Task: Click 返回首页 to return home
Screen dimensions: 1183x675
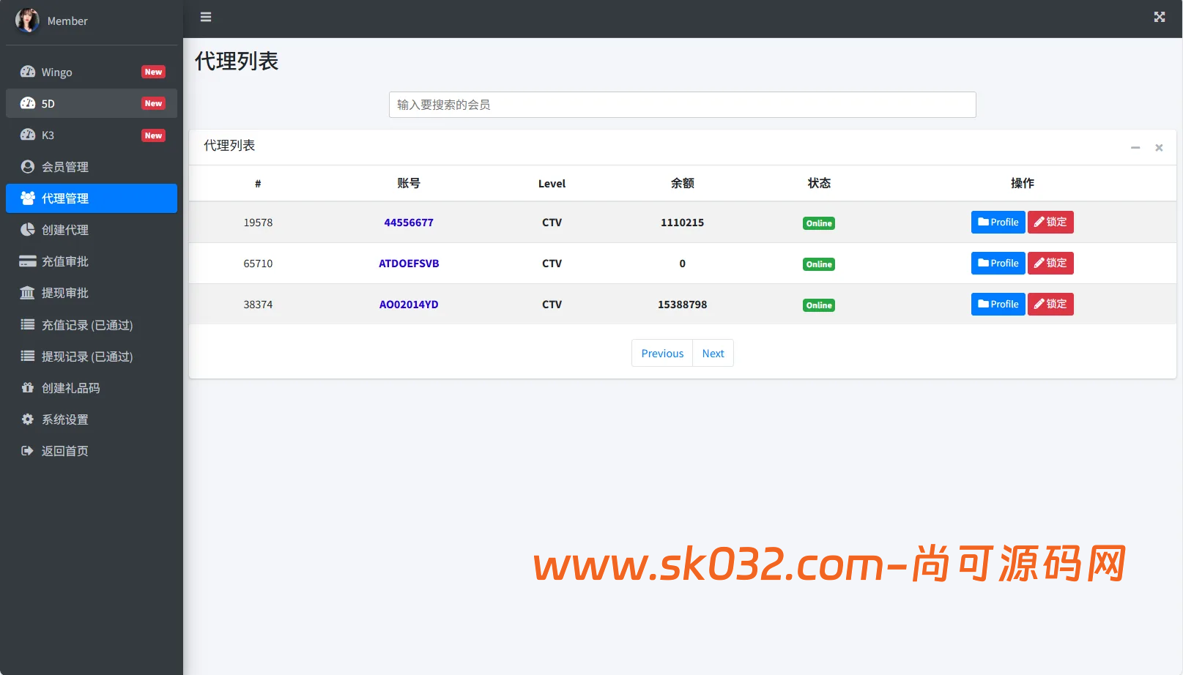Action: (65, 451)
